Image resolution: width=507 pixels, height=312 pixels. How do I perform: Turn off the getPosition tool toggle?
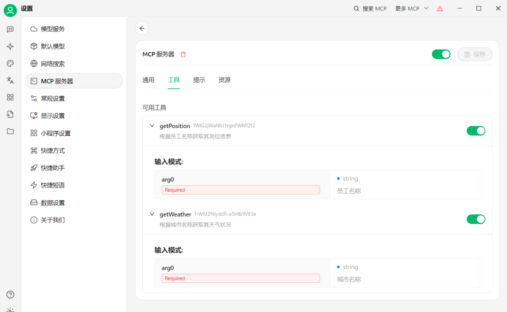(476, 131)
